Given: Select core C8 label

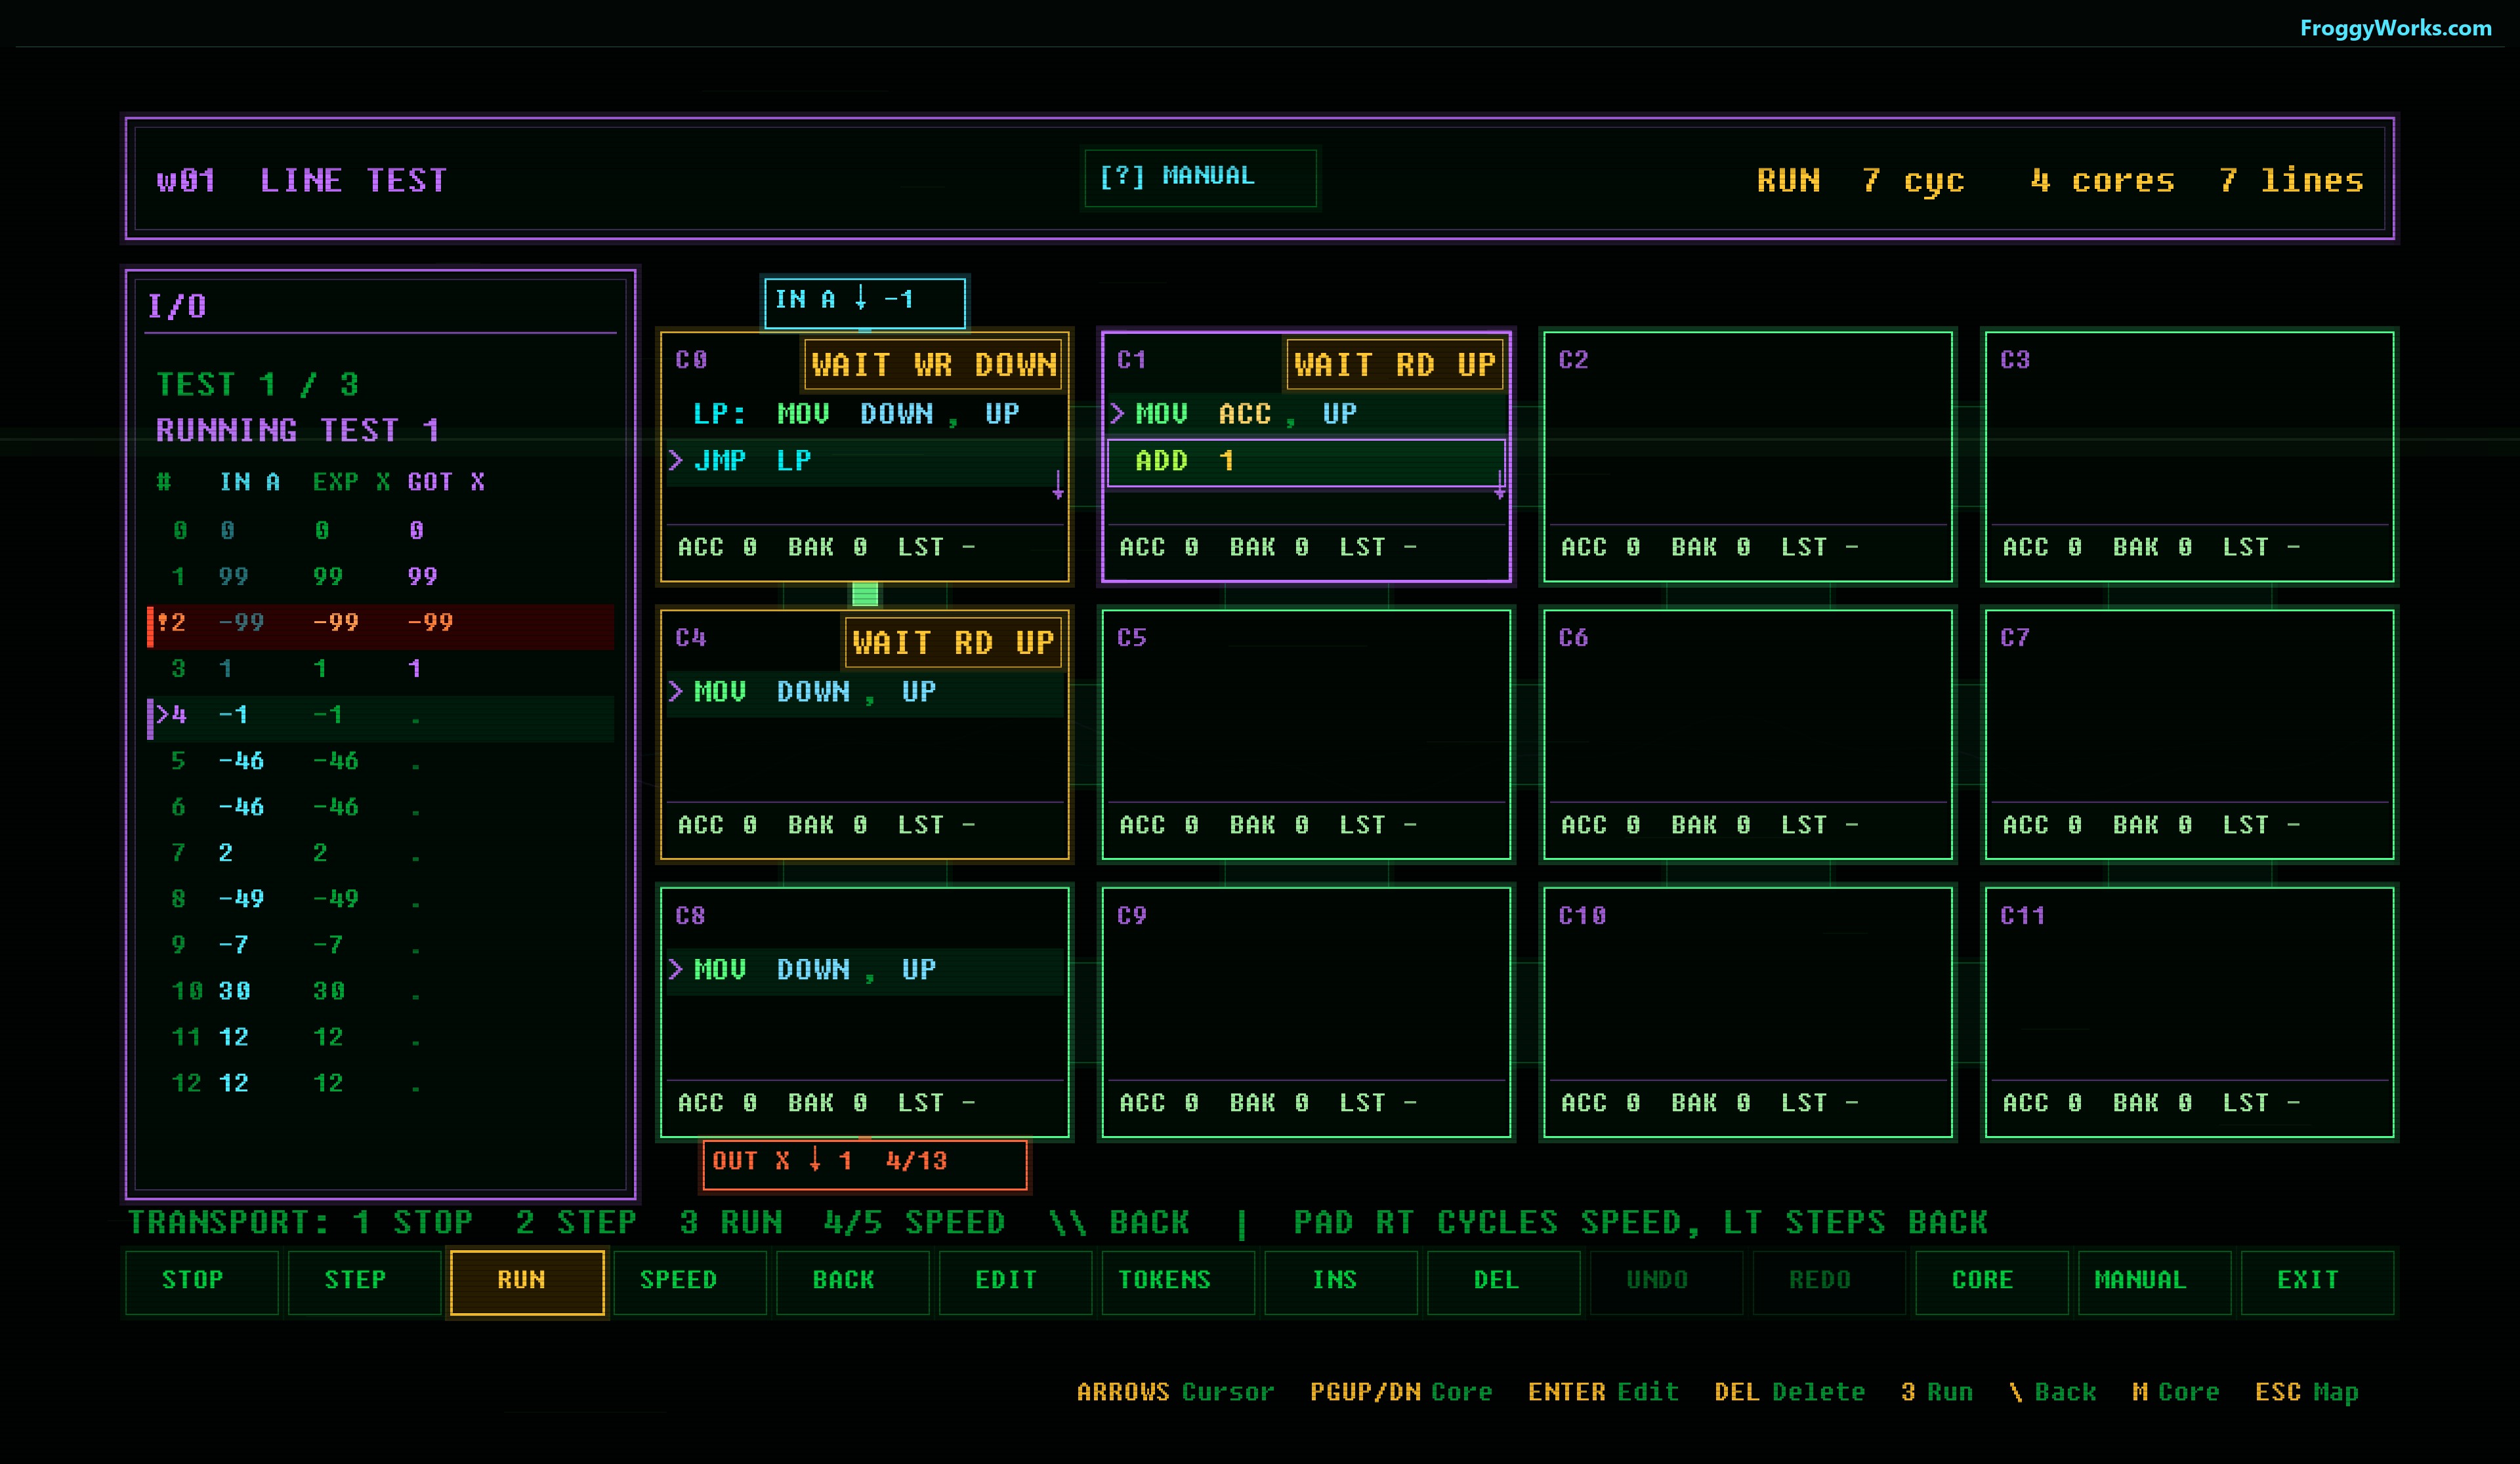Looking at the screenshot, I should [x=691, y=916].
